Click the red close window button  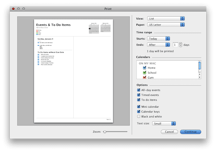pos(13,9)
